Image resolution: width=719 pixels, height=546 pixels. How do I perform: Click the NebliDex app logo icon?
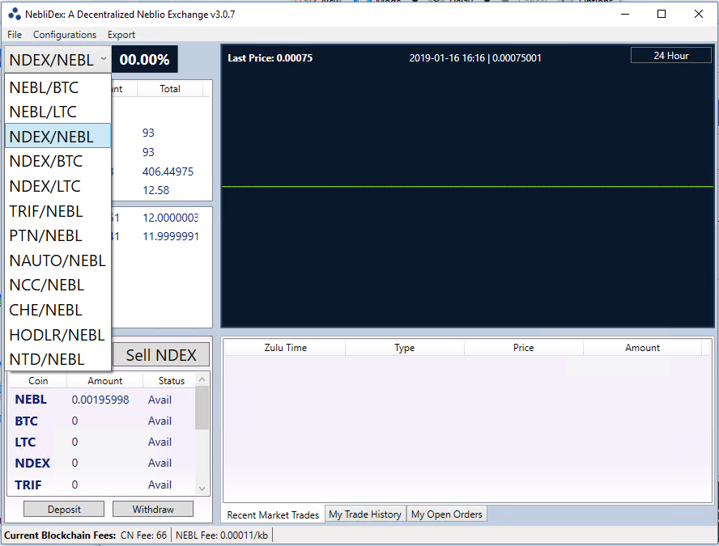[x=15, y=15]
